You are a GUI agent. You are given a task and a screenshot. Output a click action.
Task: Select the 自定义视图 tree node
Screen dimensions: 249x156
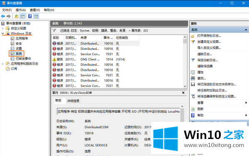pyautogui.click(x=18, y=28)
